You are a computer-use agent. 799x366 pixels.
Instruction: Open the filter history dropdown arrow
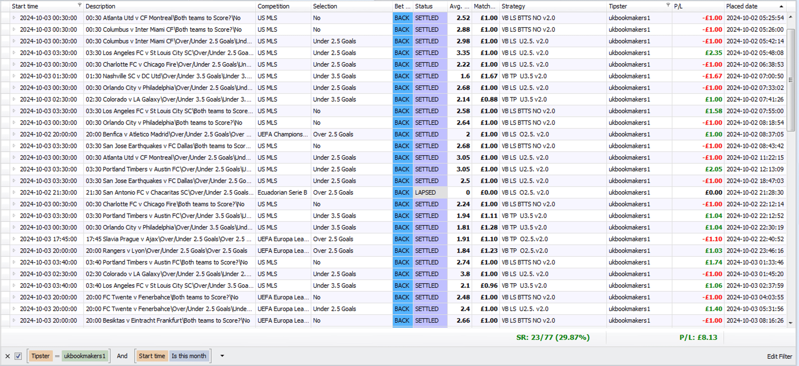222,356
